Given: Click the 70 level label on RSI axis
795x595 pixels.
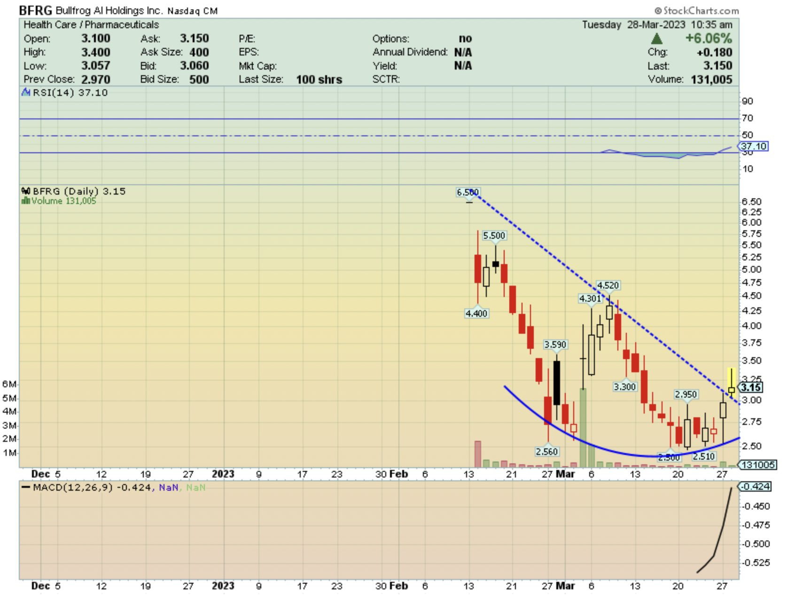Looking at the screenshot, I should pyautogui.click(x=747, y=118).
